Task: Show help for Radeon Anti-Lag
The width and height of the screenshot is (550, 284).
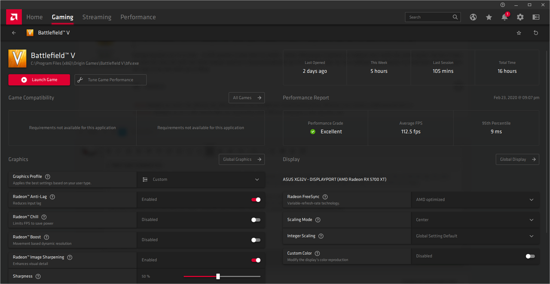Action: tap(52, 197)
